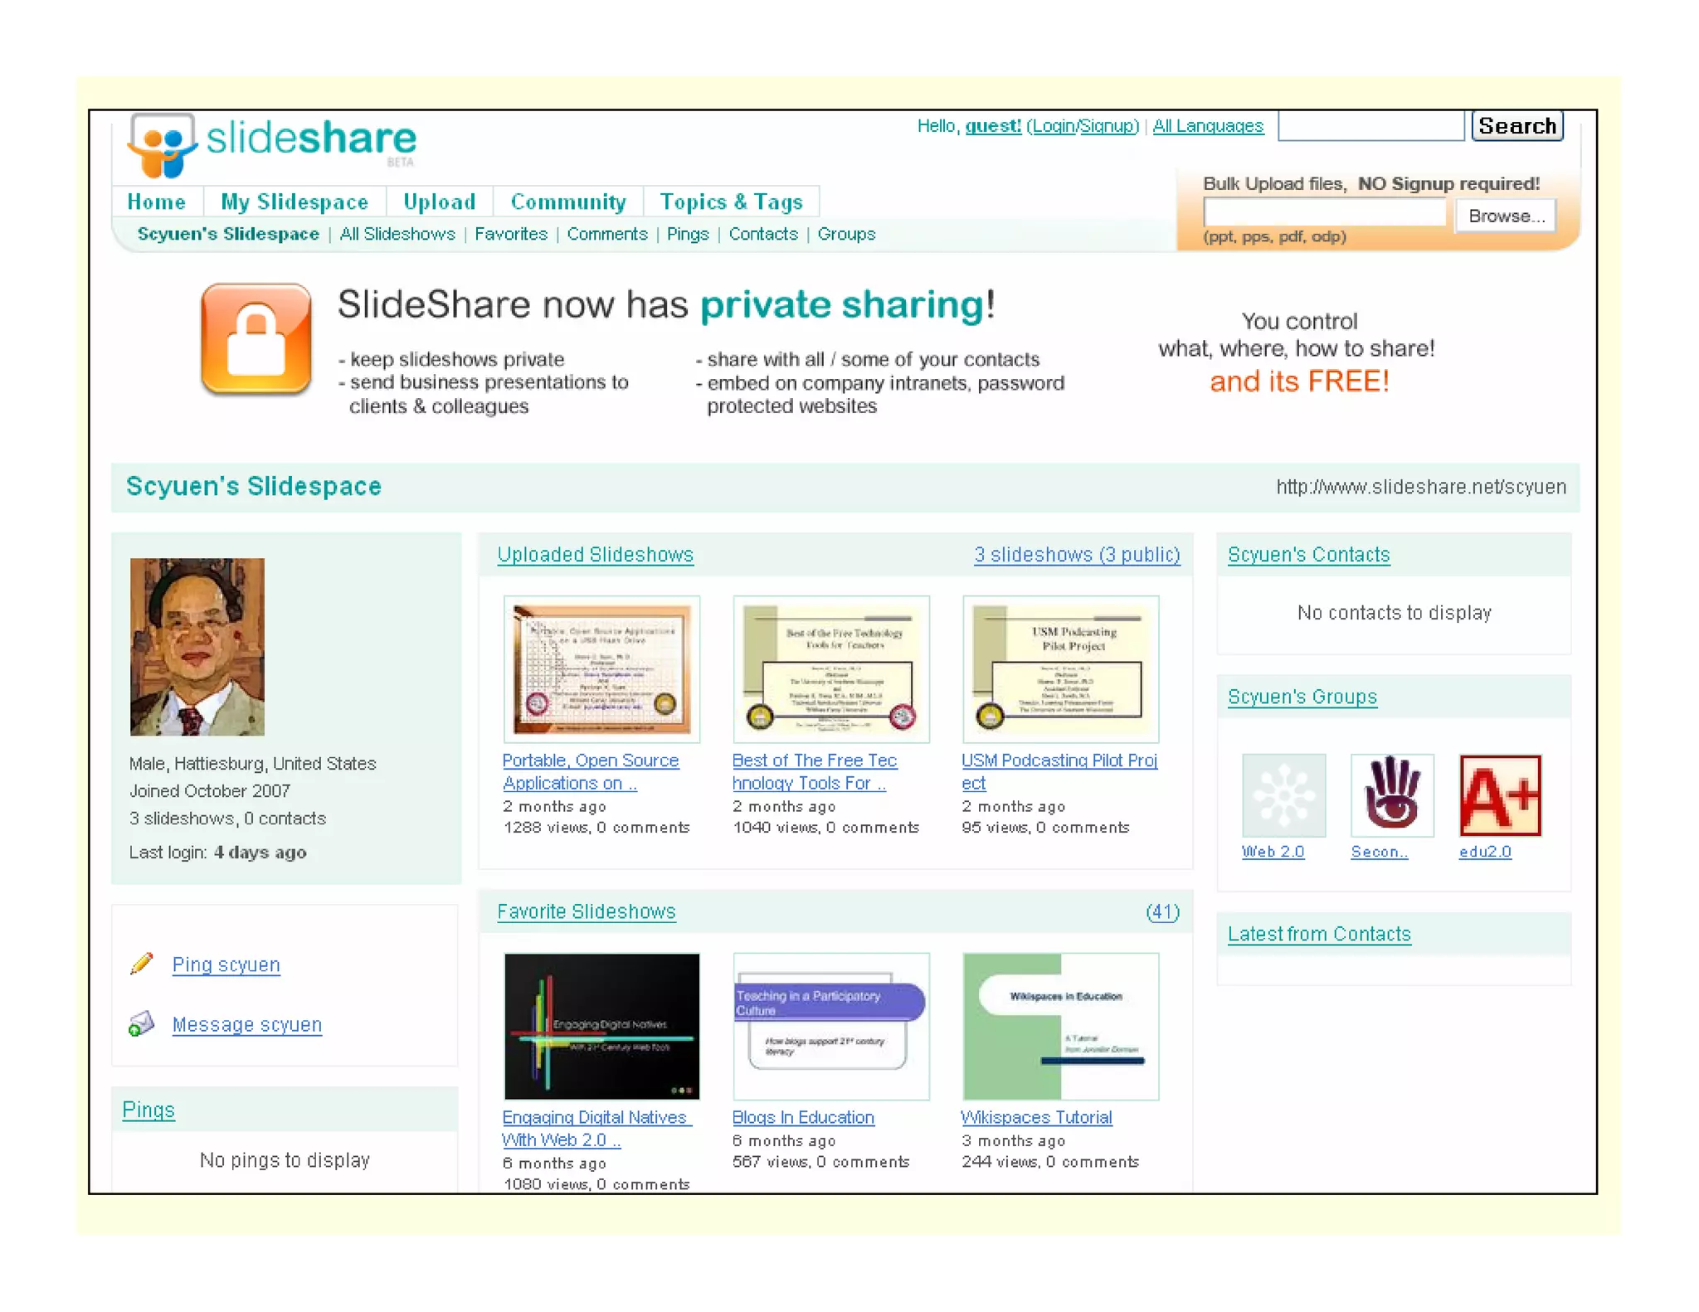Screen dimensions: 1699x1312
Task: Focus the search text field
Action: click(1371, 126)
